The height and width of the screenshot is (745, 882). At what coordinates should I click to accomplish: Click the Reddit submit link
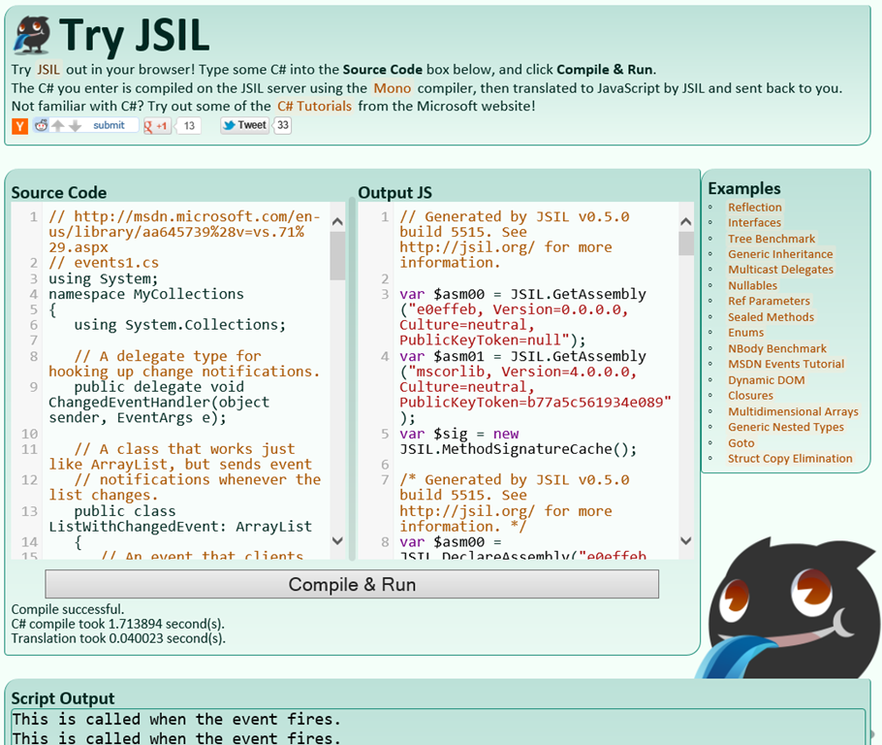coord(109,125)
